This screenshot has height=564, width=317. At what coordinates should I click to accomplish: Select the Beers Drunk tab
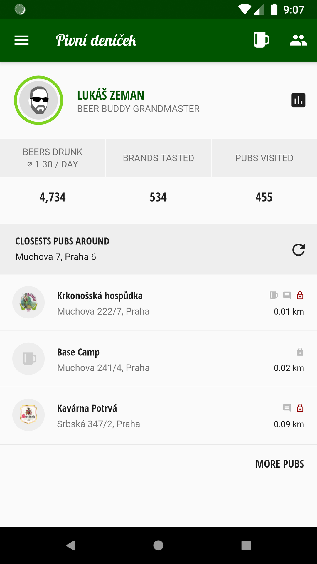53,158
